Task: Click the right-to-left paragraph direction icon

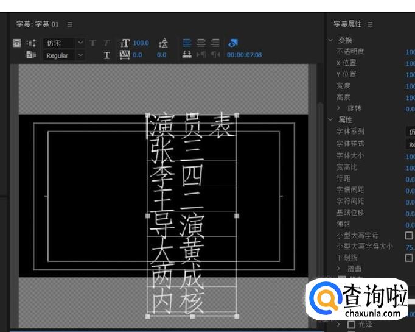Action: point(215,55)
